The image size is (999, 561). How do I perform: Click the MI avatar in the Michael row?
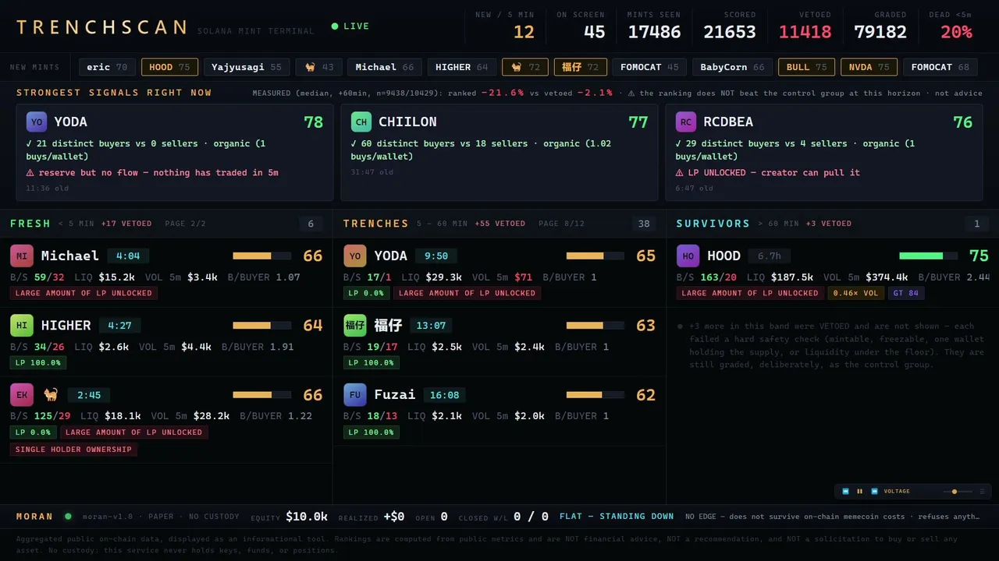22,256
